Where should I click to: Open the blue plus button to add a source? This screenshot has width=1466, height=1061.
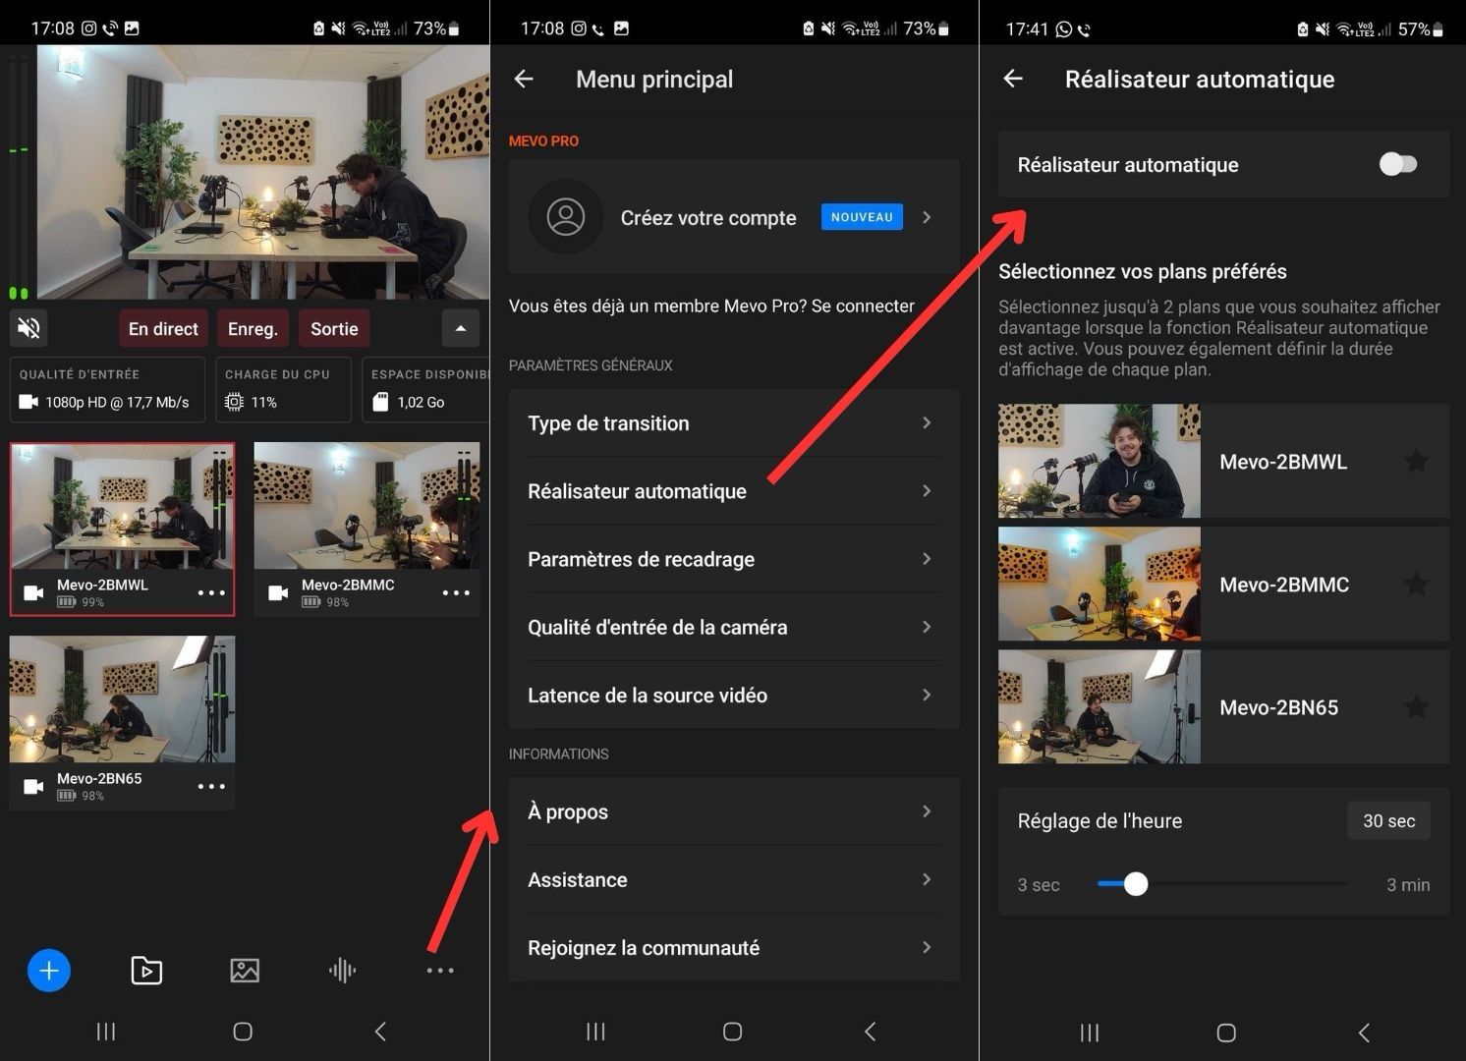(49, 970)
